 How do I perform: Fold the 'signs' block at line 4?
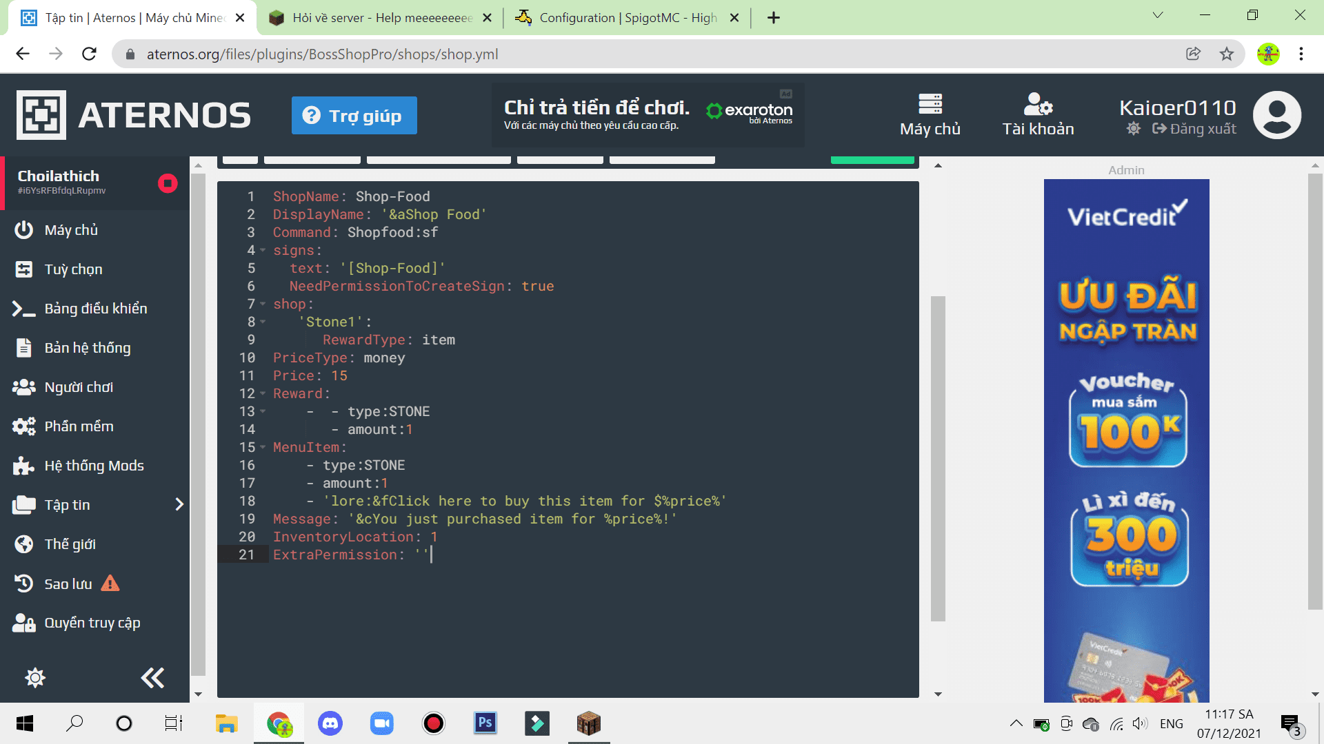point(263,251)
